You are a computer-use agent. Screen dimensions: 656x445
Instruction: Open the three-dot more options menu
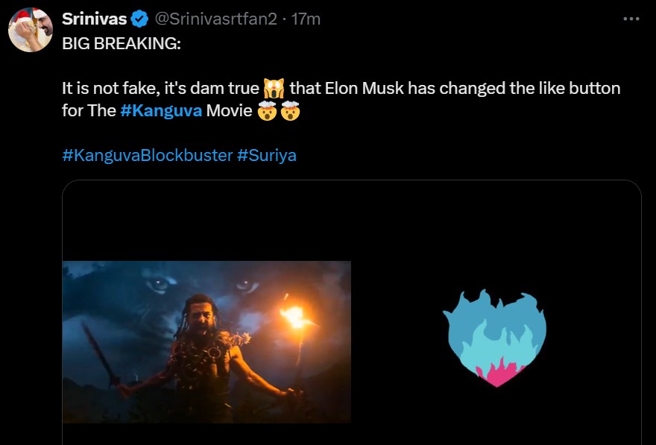631,19
